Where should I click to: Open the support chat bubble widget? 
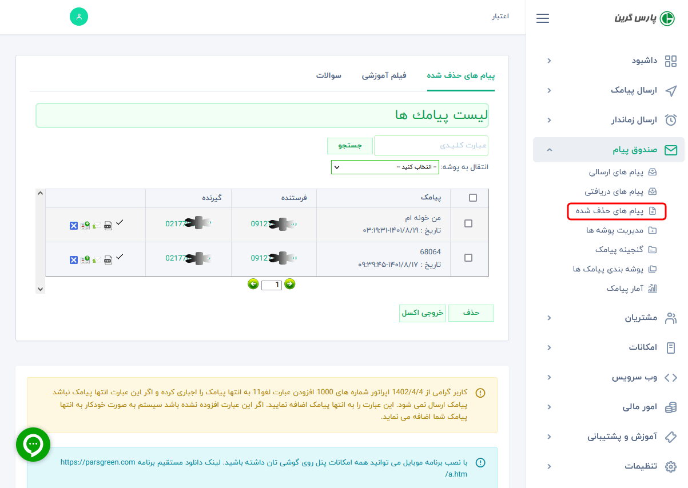33,444
